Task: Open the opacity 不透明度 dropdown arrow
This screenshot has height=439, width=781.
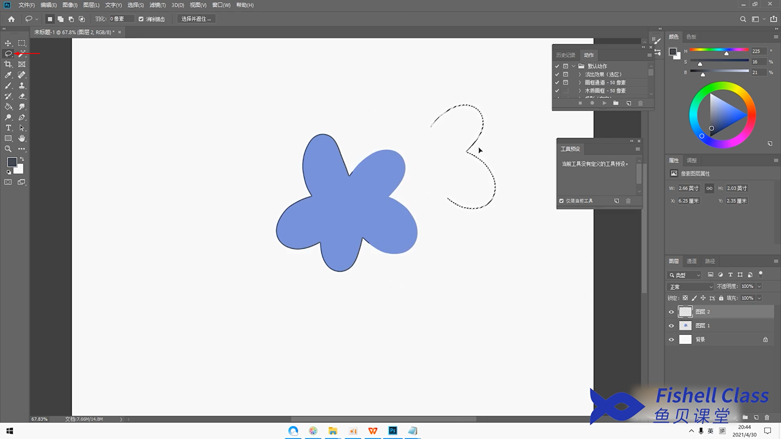Action: [759, 286]
